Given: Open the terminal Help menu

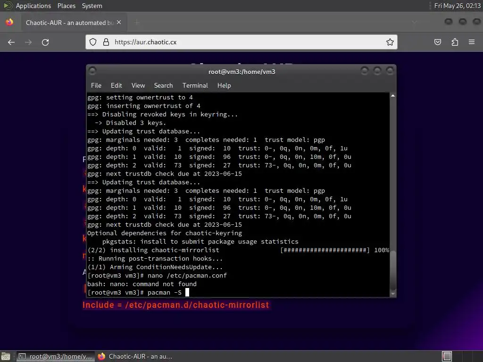Looking at the screenshot, I should [224, 86].
